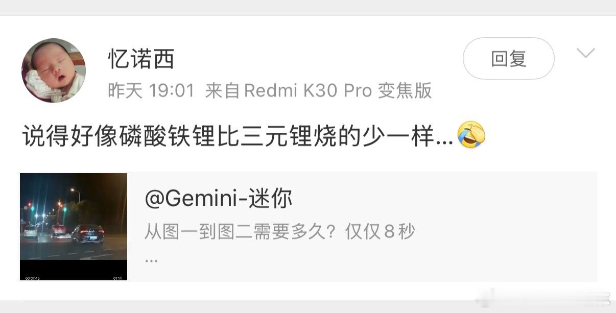This screenshot has width=616, height=313.
Task: Click the 回复 reply button
Action: 508,59
